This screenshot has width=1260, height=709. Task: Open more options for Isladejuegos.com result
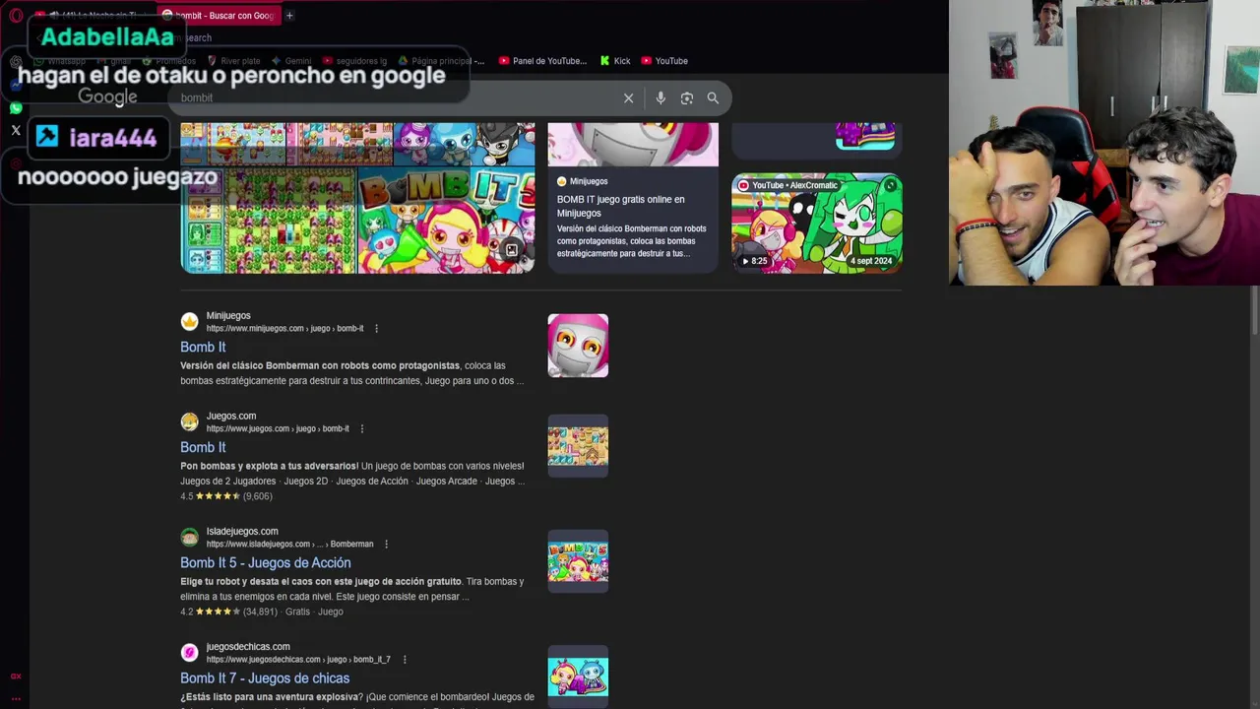tap(386, 545)
